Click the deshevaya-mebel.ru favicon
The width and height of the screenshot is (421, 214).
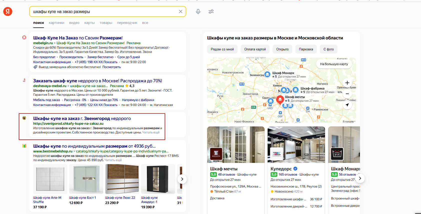click(x=24, y=80)
